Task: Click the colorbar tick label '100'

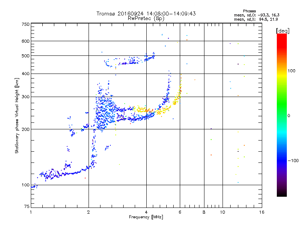Action: (291, 71)
